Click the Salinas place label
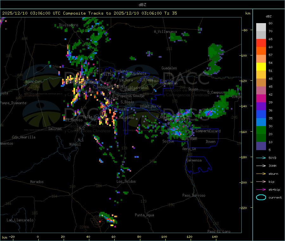 coord(55,129)
